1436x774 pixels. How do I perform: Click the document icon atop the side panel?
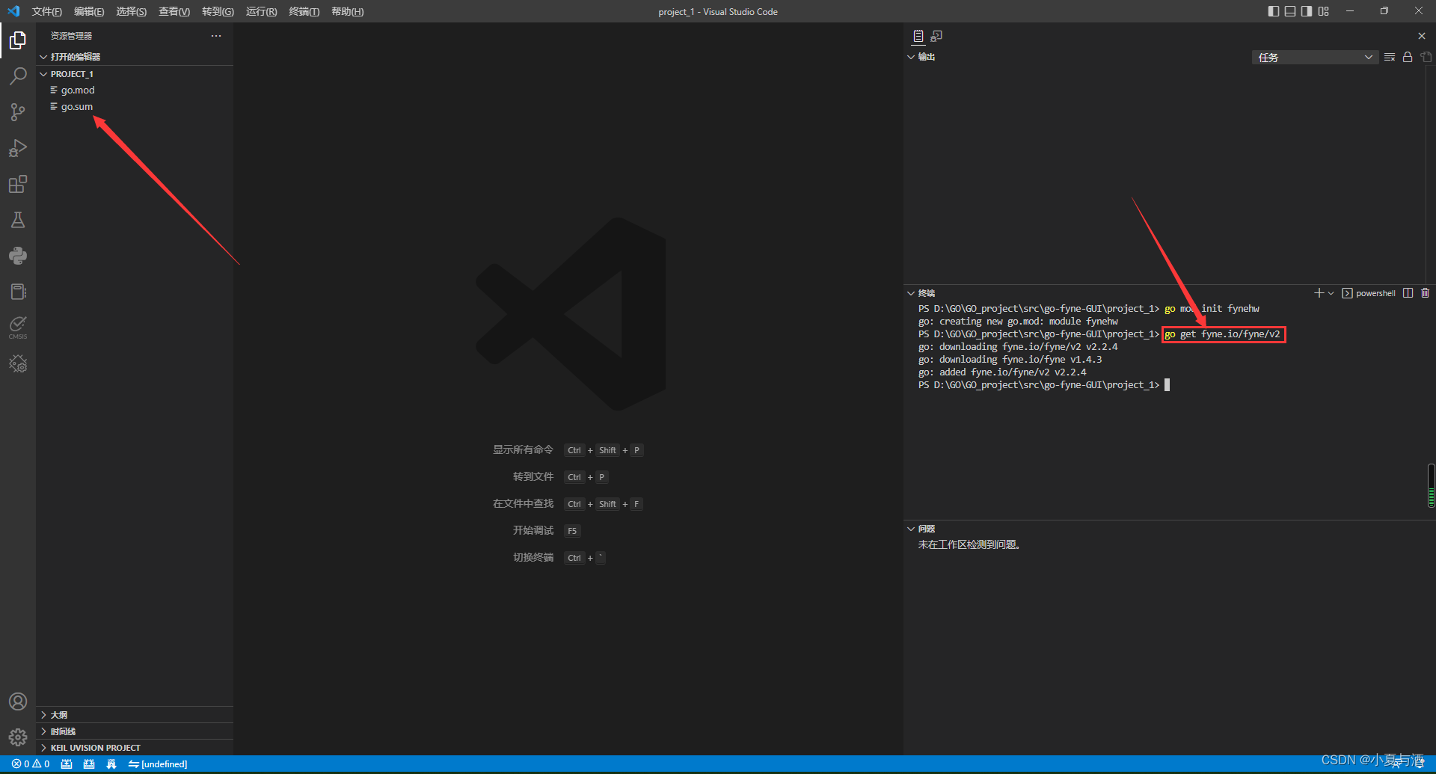tap(918, 36)
